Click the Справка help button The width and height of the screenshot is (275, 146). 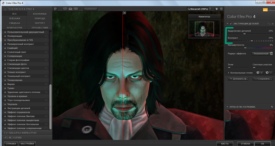pos(11,144)
